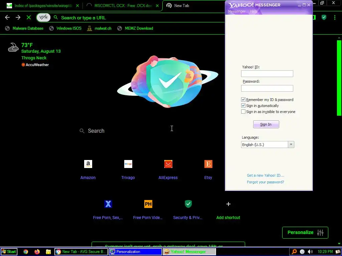Viewport: 342px width, 256px height.
Task: Uncheck Remember my ID & password
Action: 243,99
